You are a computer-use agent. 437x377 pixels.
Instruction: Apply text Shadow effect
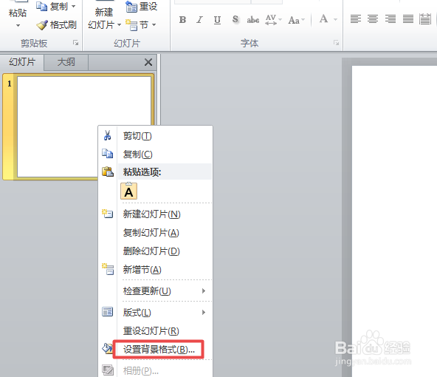[x=235, y=19]
